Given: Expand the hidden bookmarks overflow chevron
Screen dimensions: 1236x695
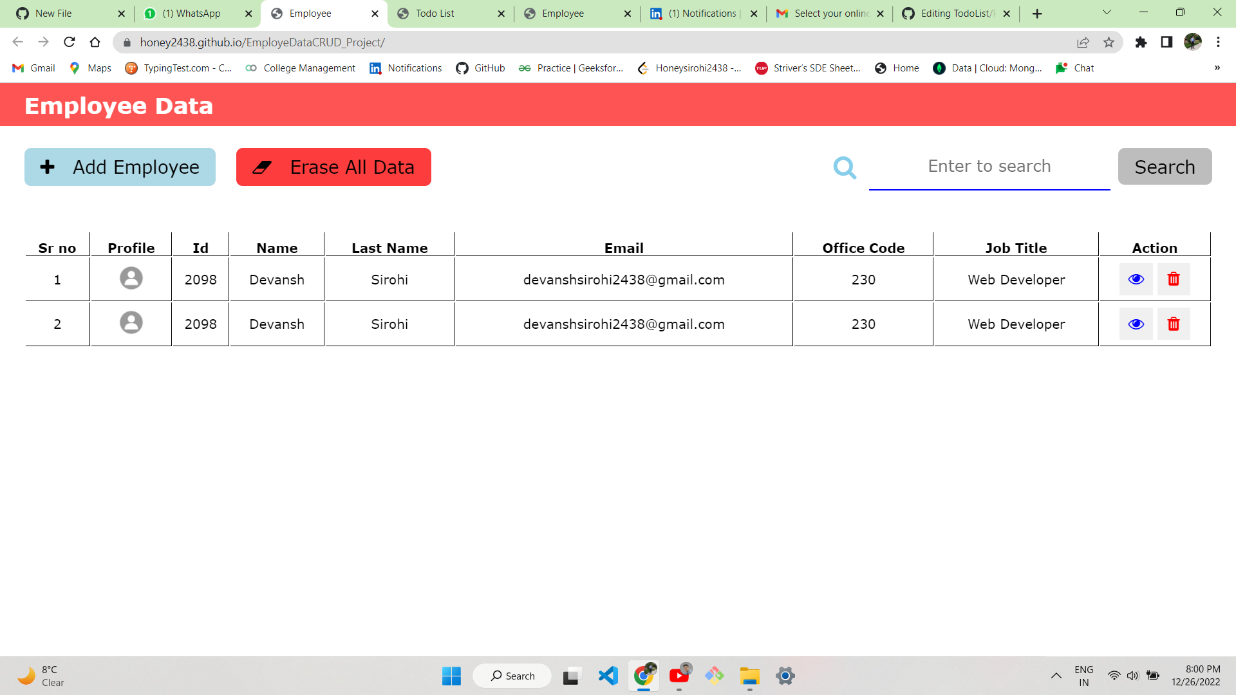Looking at the screenshot, I should (1217, 68).
